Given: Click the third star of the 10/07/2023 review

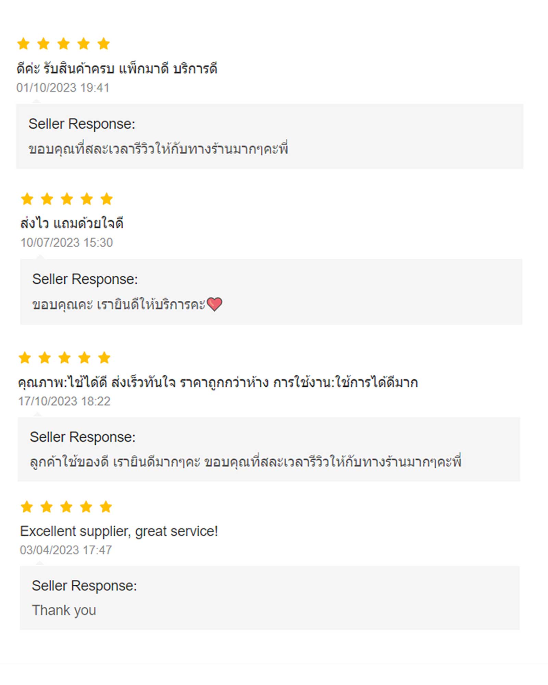Looking at the screenshot, I should coord(67,199).
